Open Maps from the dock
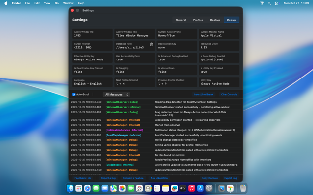Screen dimensions: 313x195 (x=113, y=188)
